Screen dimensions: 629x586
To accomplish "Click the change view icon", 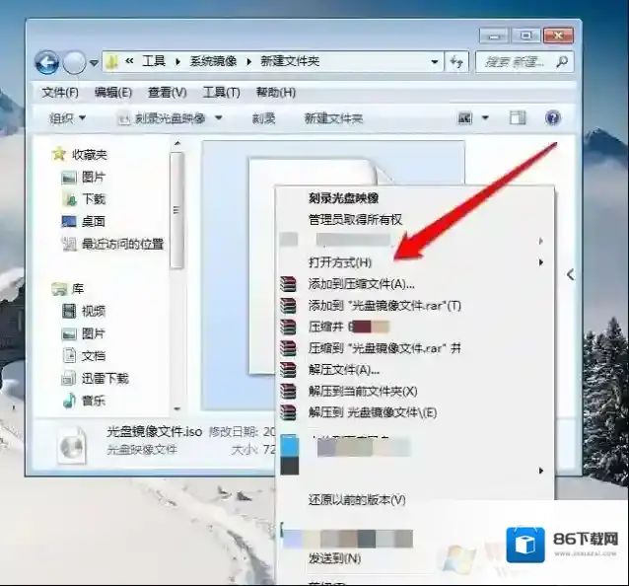I will [465, 118].
